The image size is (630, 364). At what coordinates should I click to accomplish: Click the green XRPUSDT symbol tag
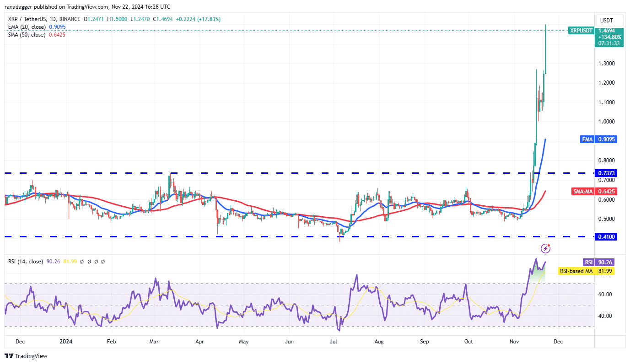click(x=581, y=31)
